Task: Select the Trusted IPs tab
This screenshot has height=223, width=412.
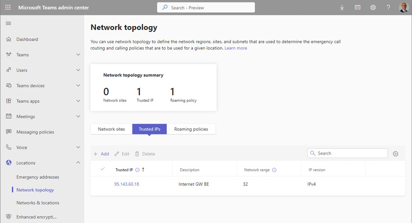Action: click(150, 129)
